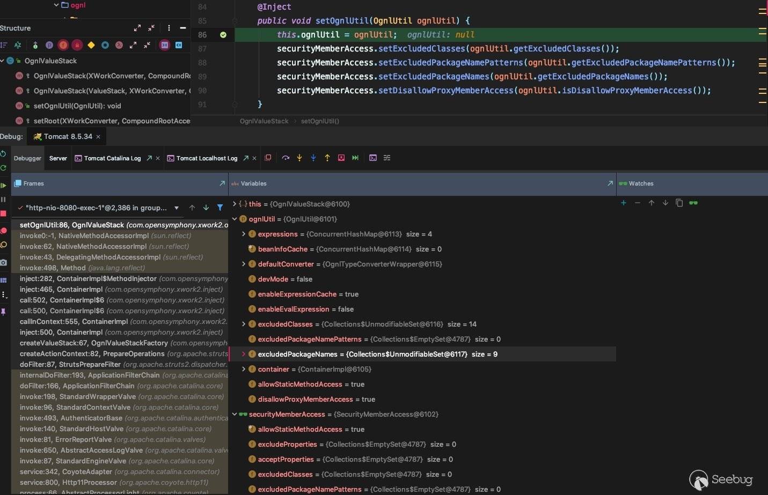Click the Run to Cursor icon
The height and width of the screenshot is (495, 768).
click(x=355, y=158)
